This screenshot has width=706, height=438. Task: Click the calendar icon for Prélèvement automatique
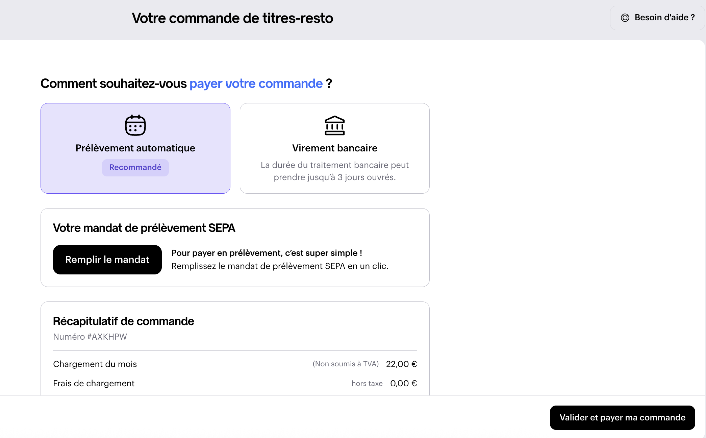click(x=135, y=125)
